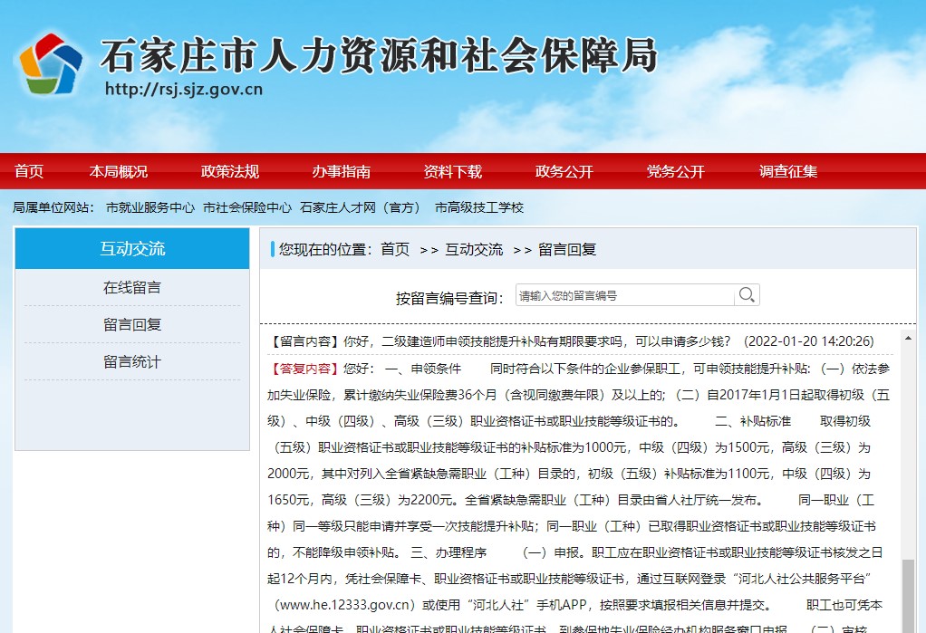The image size is (926, 633).
Task: Switch to the 资料下载 section
Action: (453, 171)
